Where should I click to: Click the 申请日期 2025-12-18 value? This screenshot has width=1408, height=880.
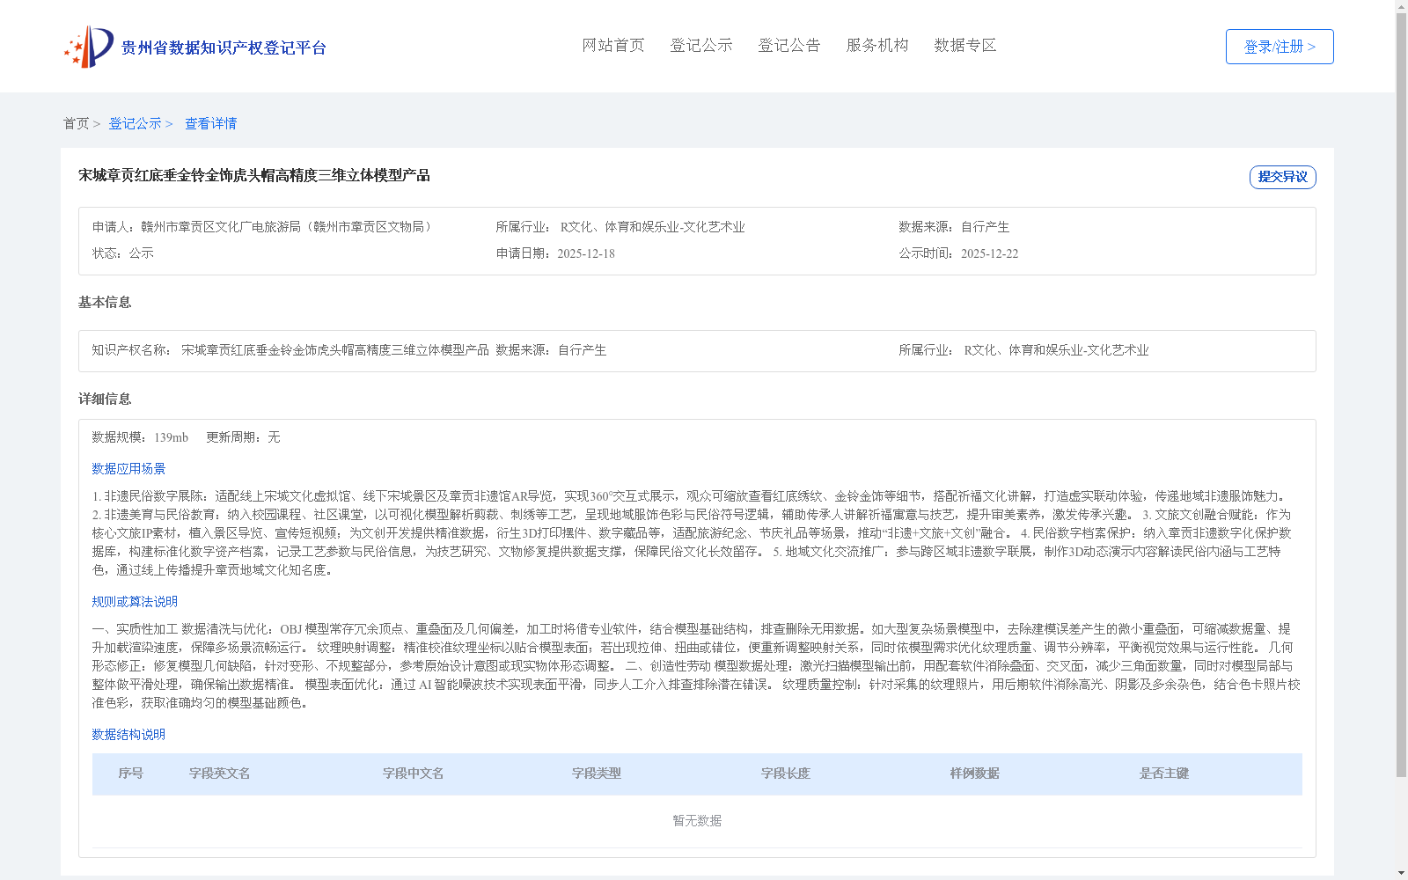click(586, 254)
